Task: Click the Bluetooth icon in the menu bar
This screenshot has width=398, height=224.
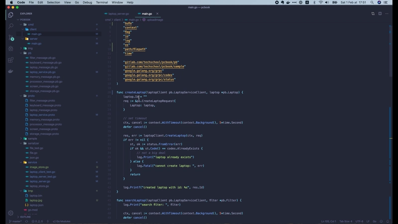Action: tap(314, 2)
